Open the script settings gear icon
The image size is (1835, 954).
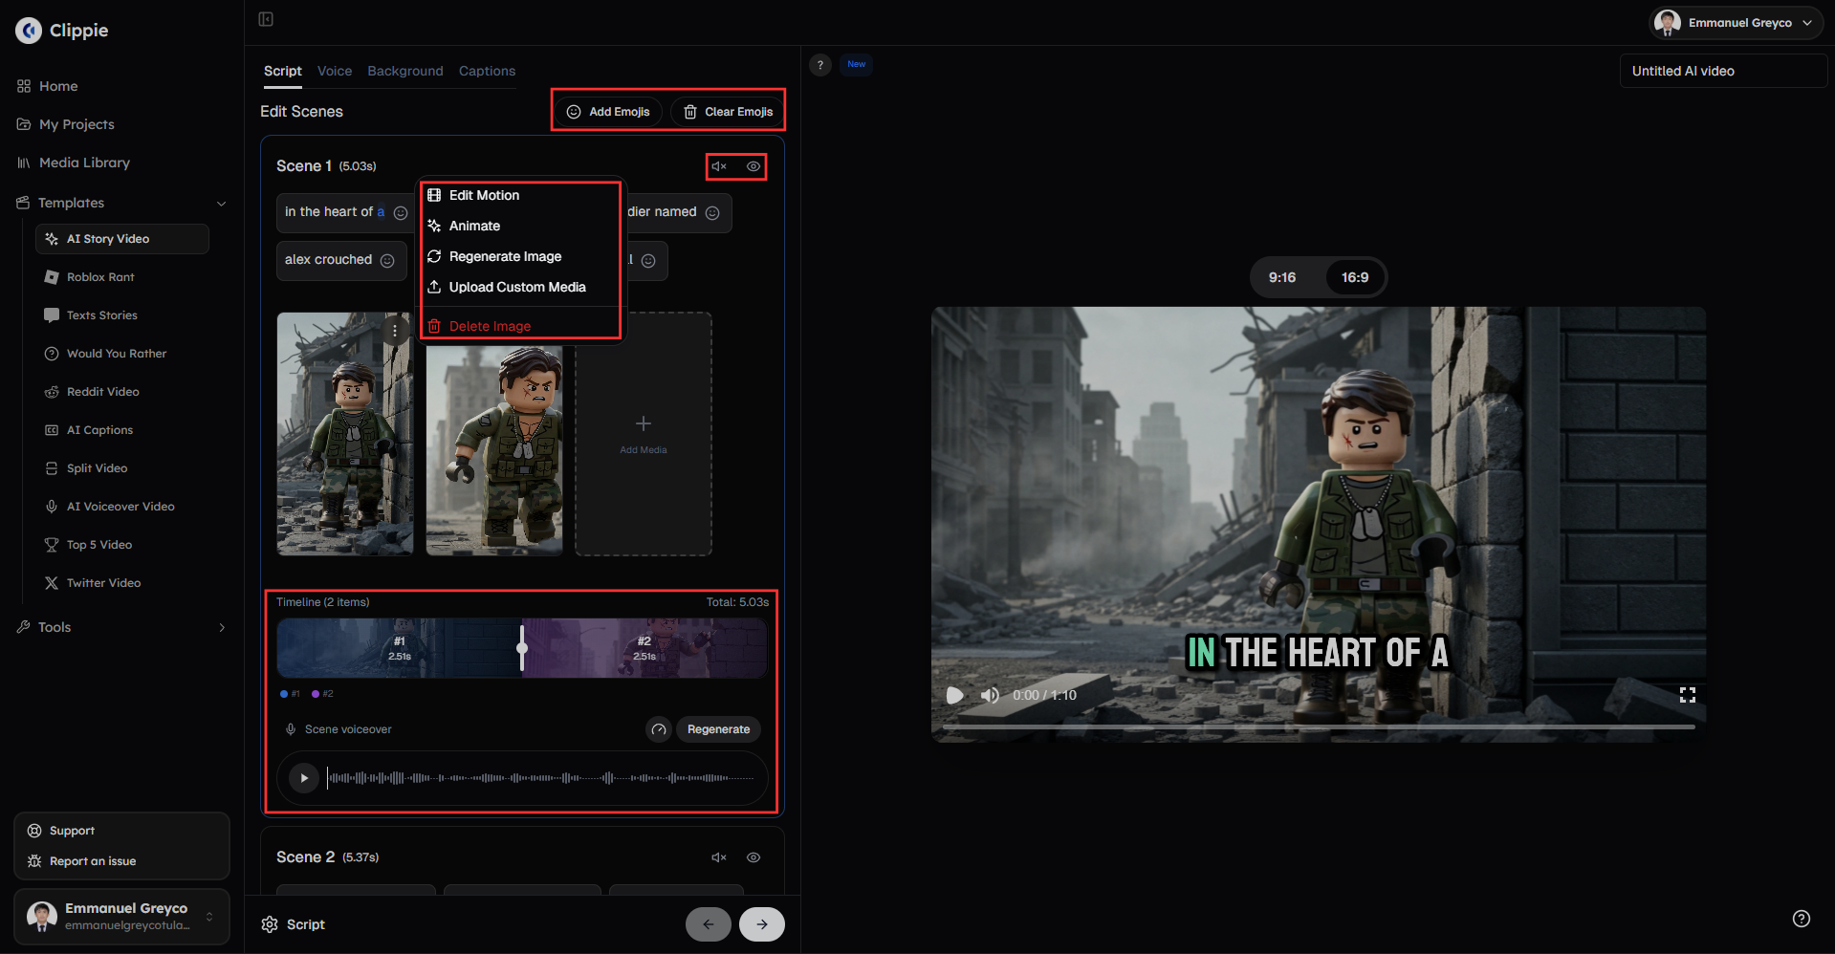click(270, 924)
